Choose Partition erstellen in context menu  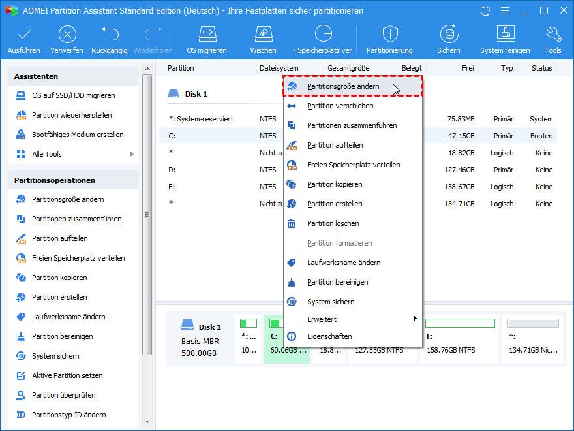pyautogui.click(x=353, y=204)
